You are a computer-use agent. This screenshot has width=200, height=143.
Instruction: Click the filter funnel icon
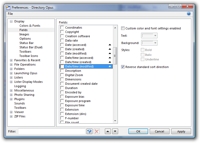click(89, 131)
